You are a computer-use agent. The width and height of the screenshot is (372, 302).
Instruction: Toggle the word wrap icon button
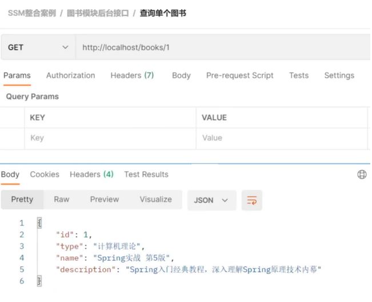pos(251,200)
